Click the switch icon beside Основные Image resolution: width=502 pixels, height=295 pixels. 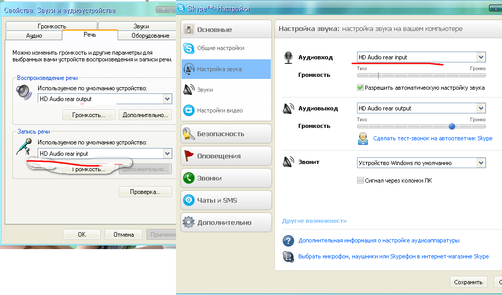(x=188, y=29)
